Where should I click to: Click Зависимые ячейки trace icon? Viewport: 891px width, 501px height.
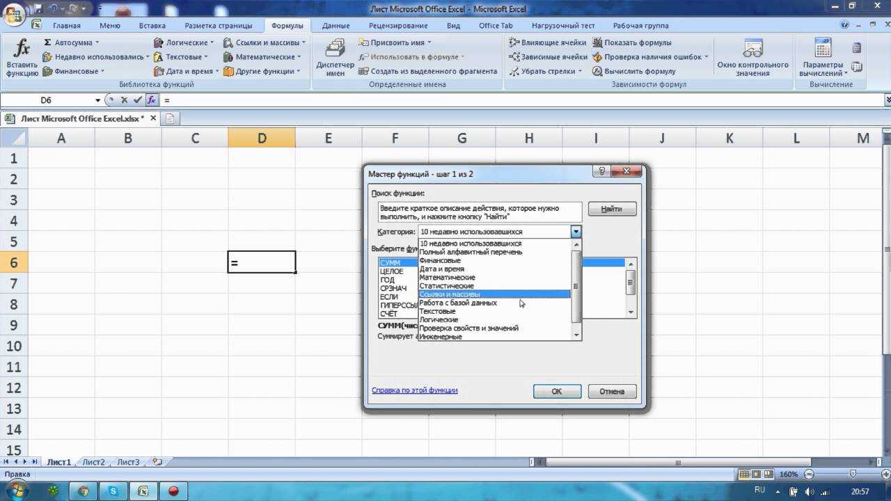coord(548,57)
